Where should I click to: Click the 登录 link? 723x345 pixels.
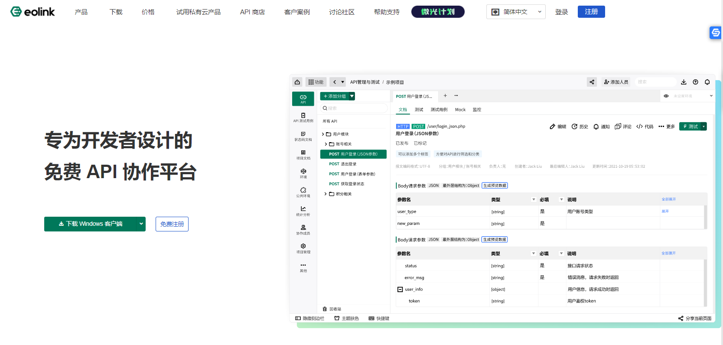click(x=562, y=12)
